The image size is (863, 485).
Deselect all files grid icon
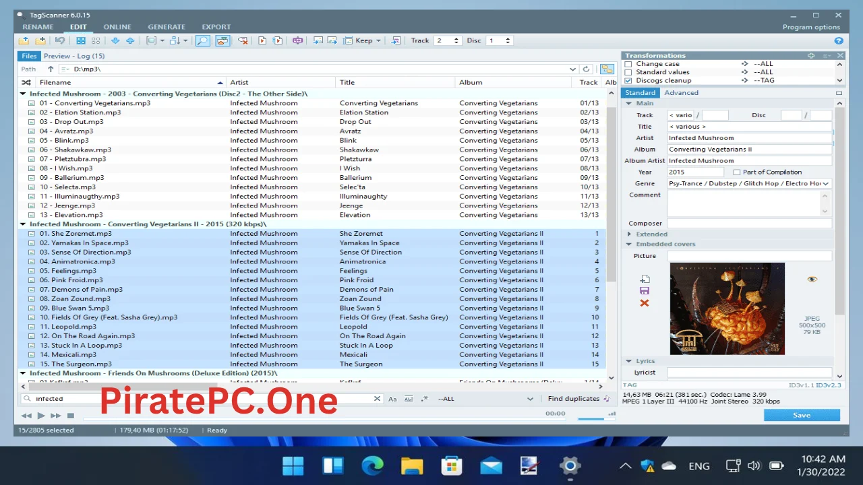click(96, 40)
